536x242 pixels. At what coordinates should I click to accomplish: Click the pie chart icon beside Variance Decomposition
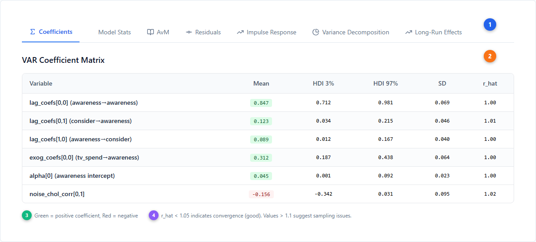pyautogui.click(x=316, y=32)
